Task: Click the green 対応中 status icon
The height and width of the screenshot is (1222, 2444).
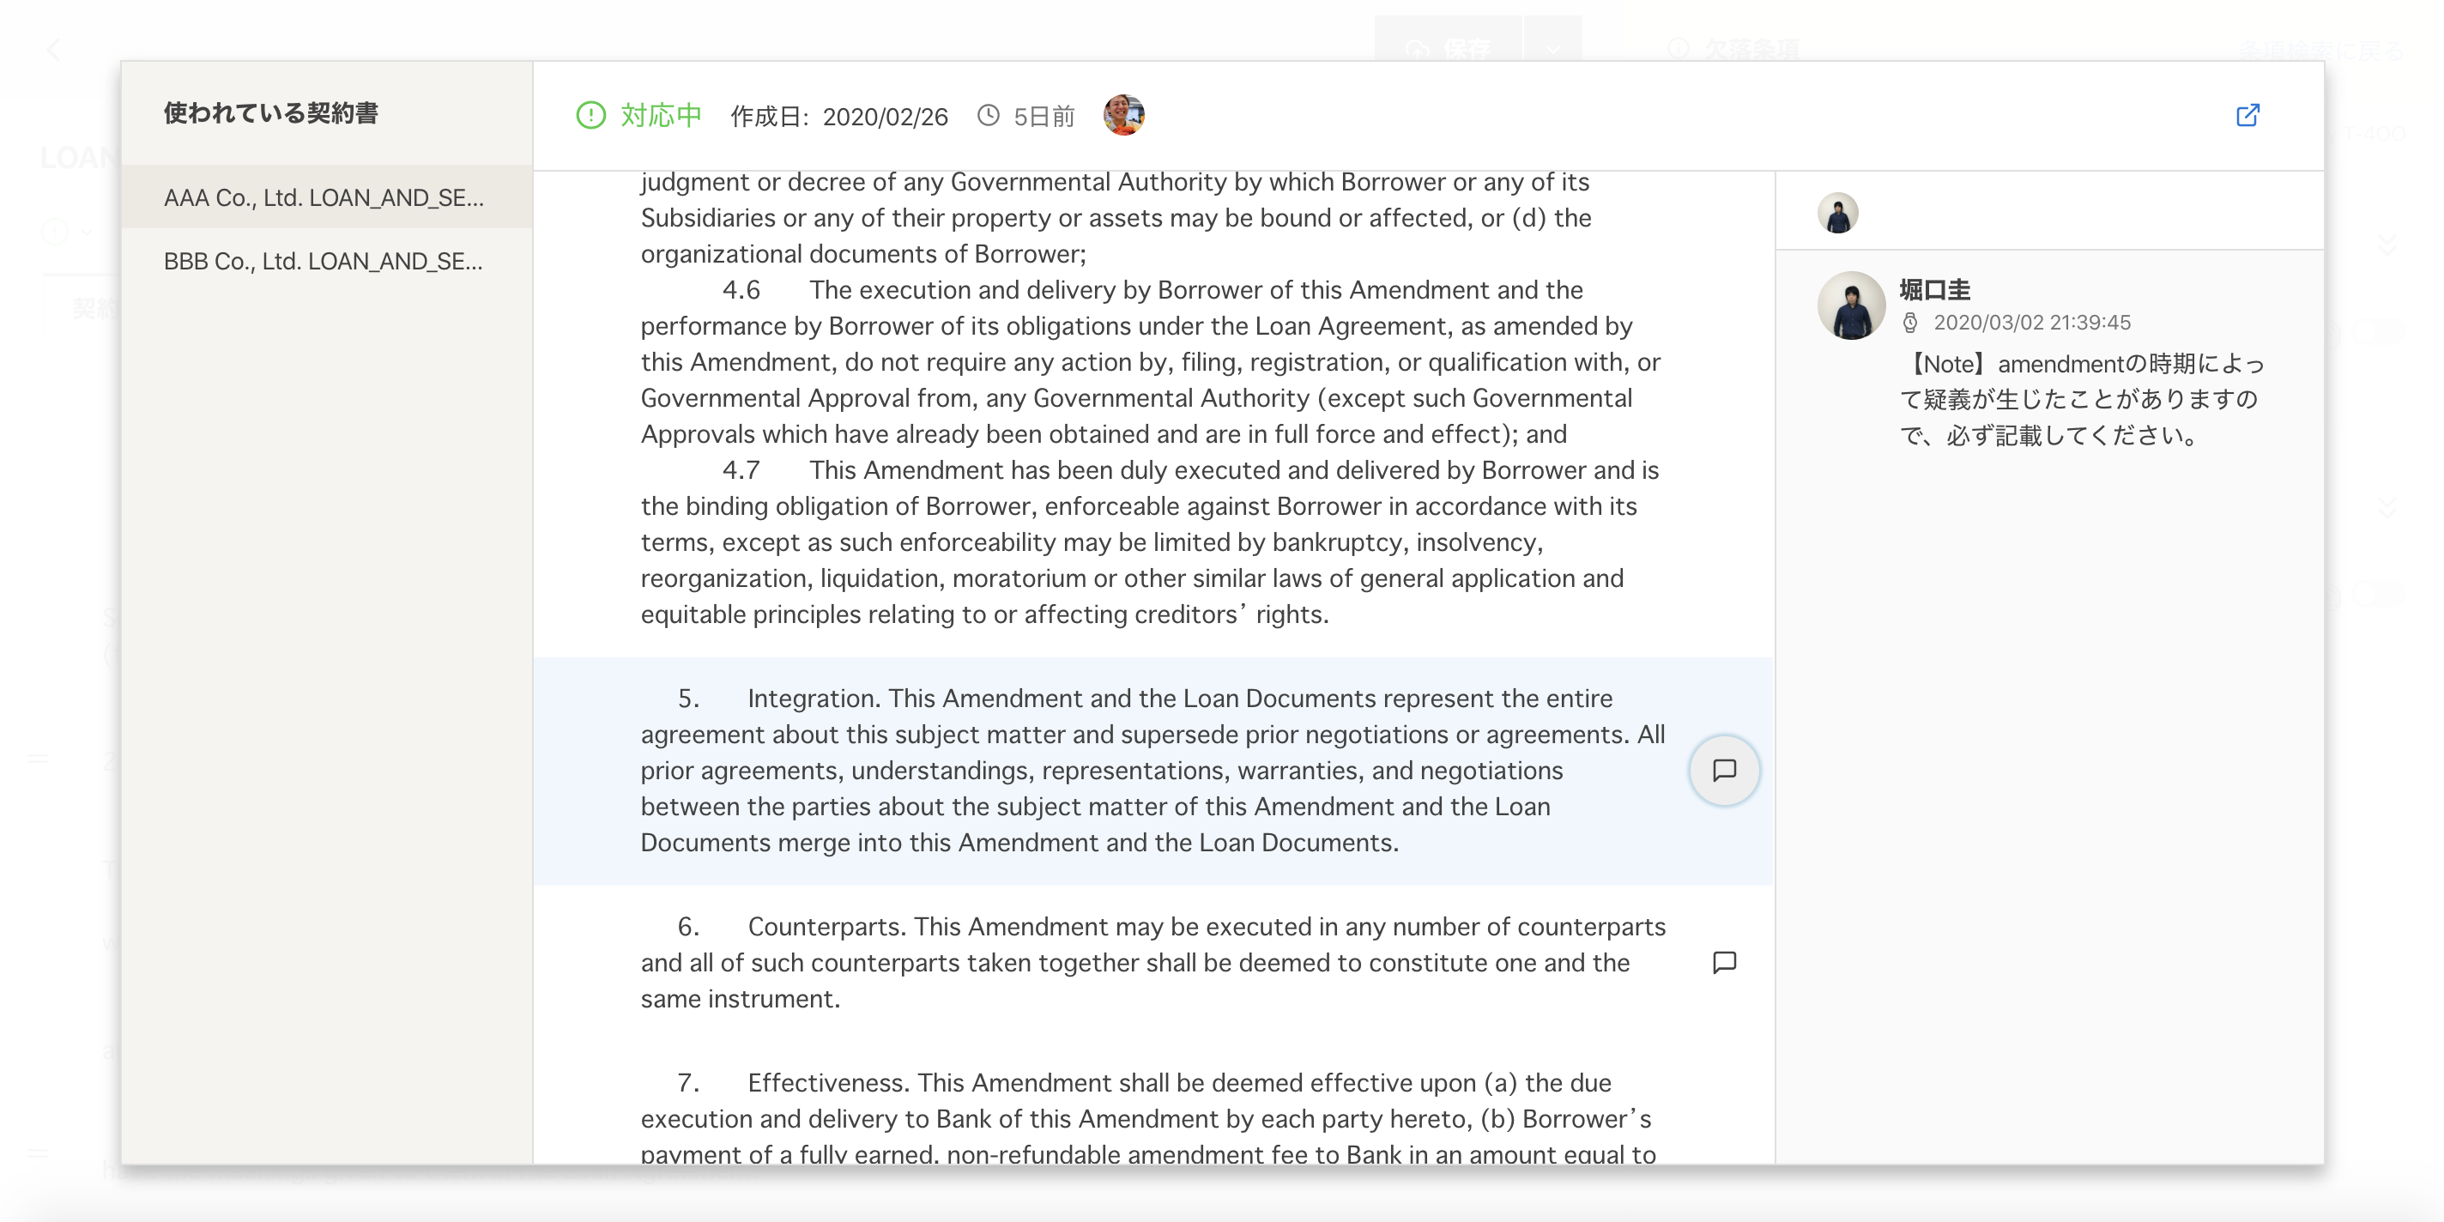Action: pos(590,116)
